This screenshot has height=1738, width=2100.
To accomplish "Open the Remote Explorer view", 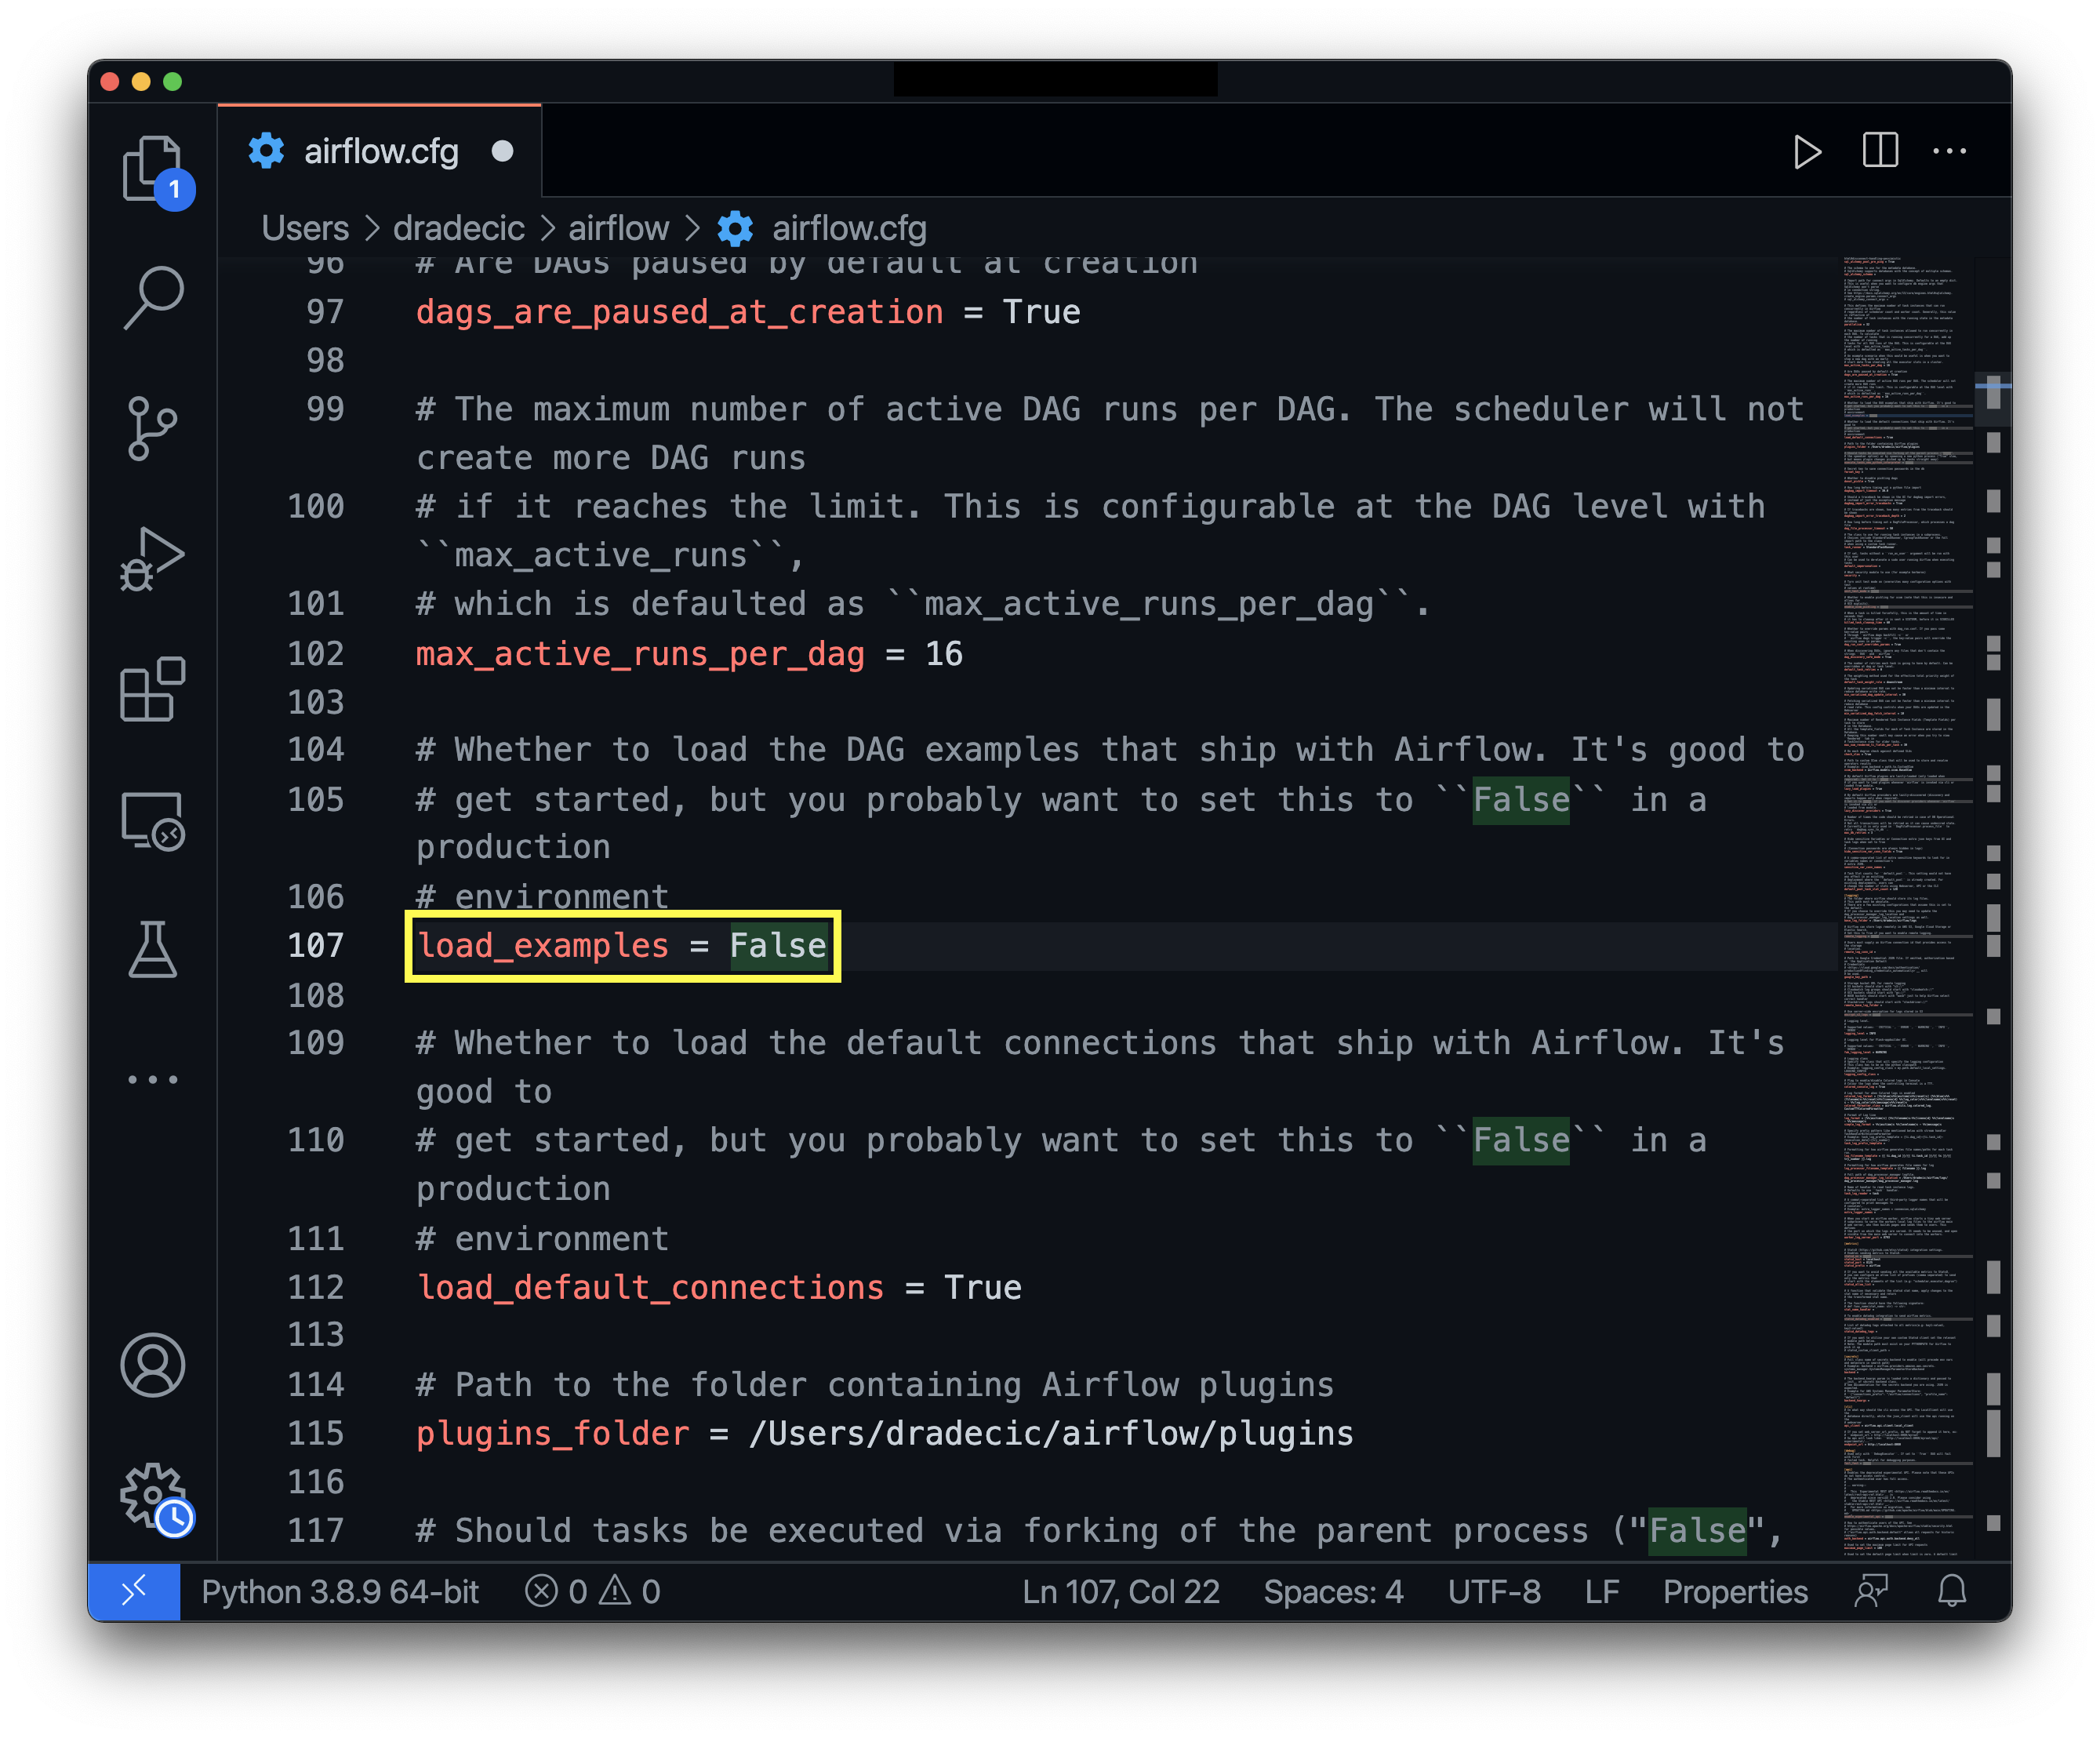I will coord(152,820).
